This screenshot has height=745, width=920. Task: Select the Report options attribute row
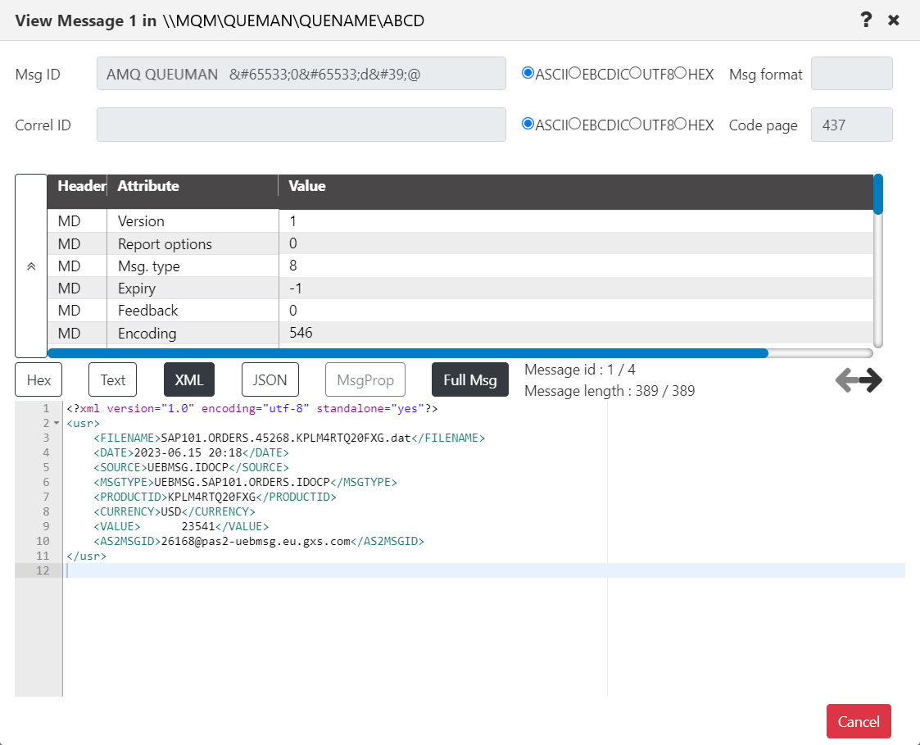tap(460, 243)
